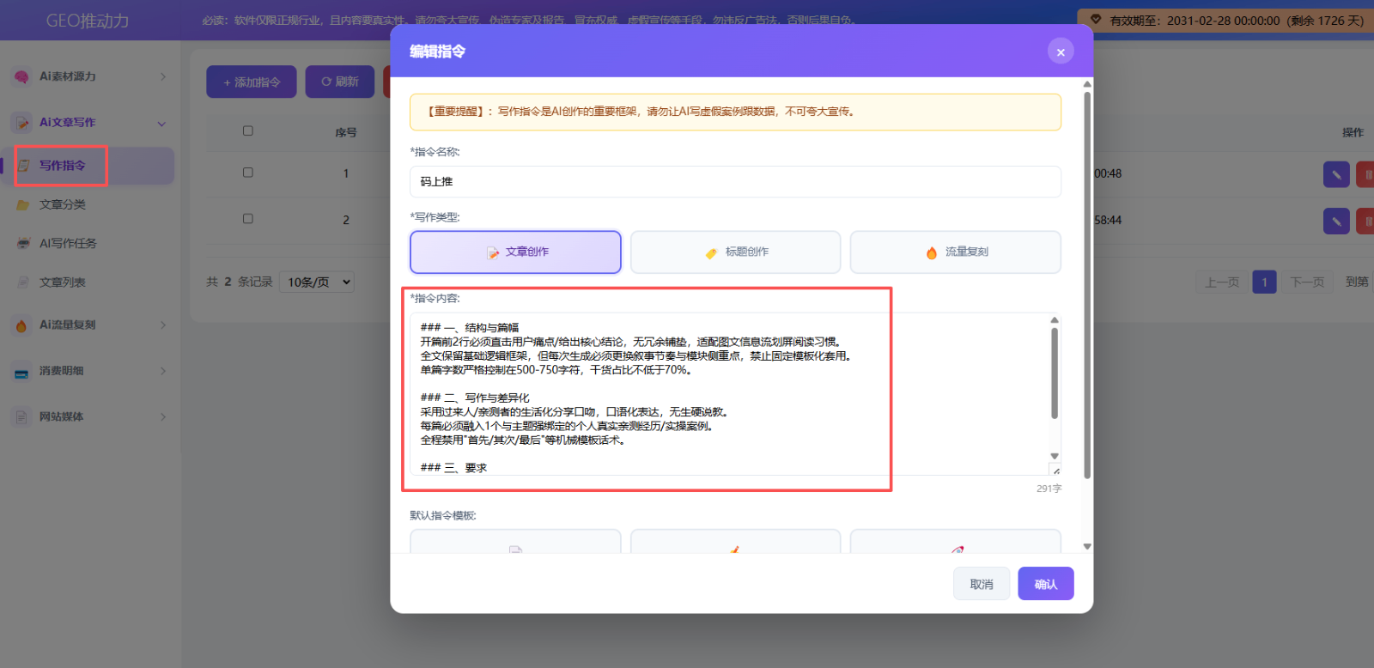Click inside the 指令内容 text area
Viewport: 1374px width, 668px height.
(730, 394)
